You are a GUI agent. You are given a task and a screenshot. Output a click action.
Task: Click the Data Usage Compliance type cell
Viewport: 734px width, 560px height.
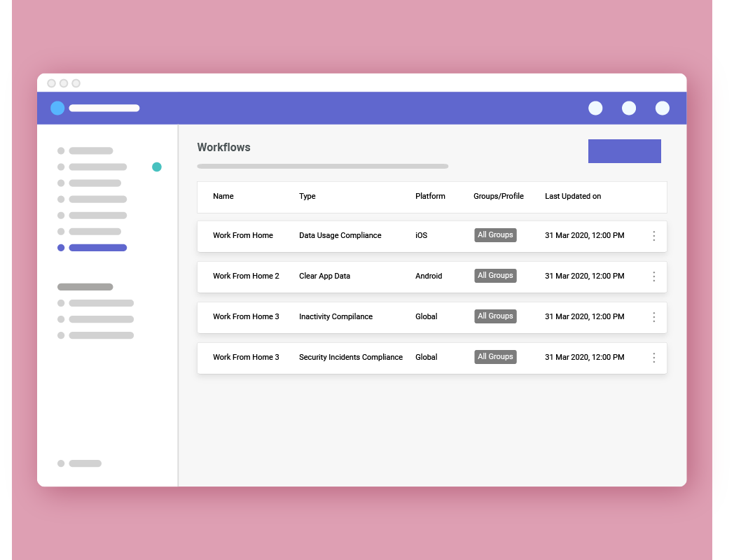(340, 235)
